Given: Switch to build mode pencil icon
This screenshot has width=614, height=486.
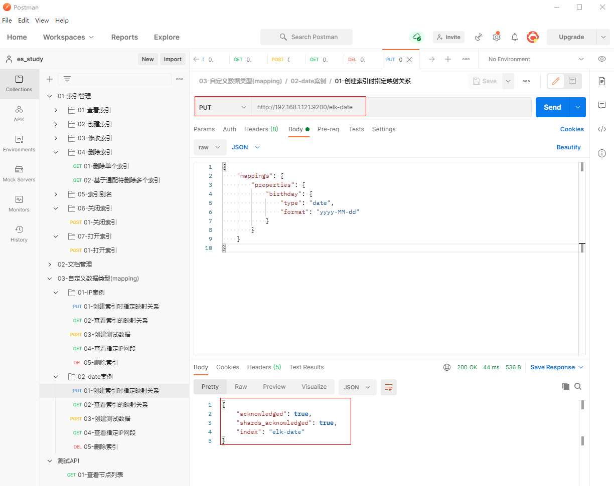Looking at the screenshot, I should (556, 81).
